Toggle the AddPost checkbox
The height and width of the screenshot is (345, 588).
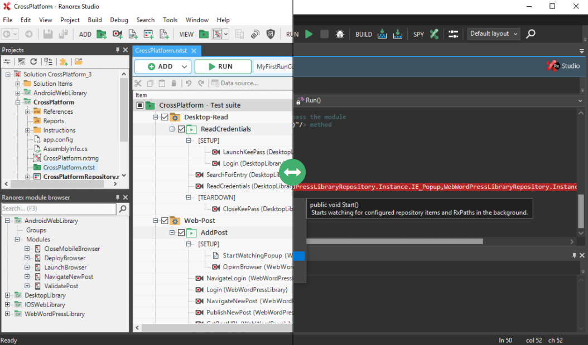click(181, 233)
